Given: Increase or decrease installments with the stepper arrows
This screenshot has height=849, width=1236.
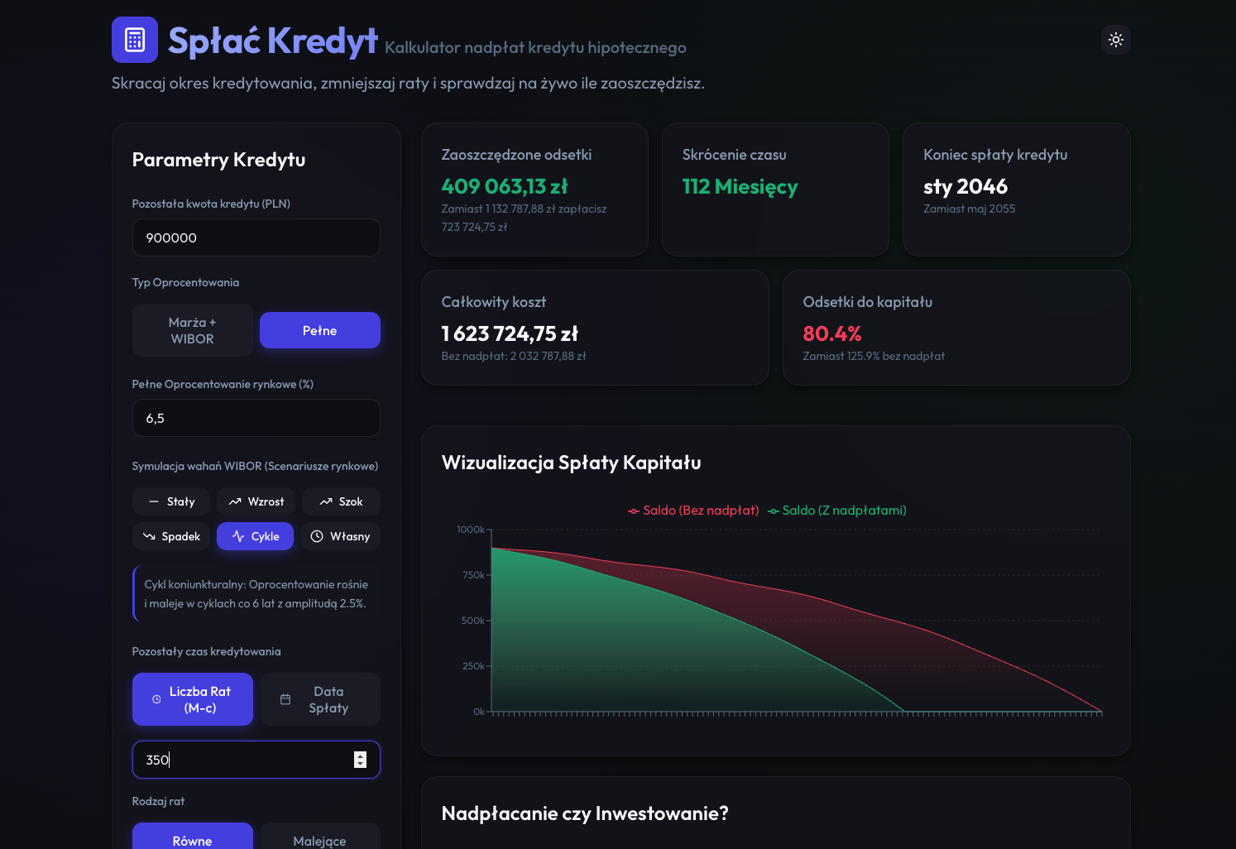Looking at the screenshot, I should pos(360,760).
